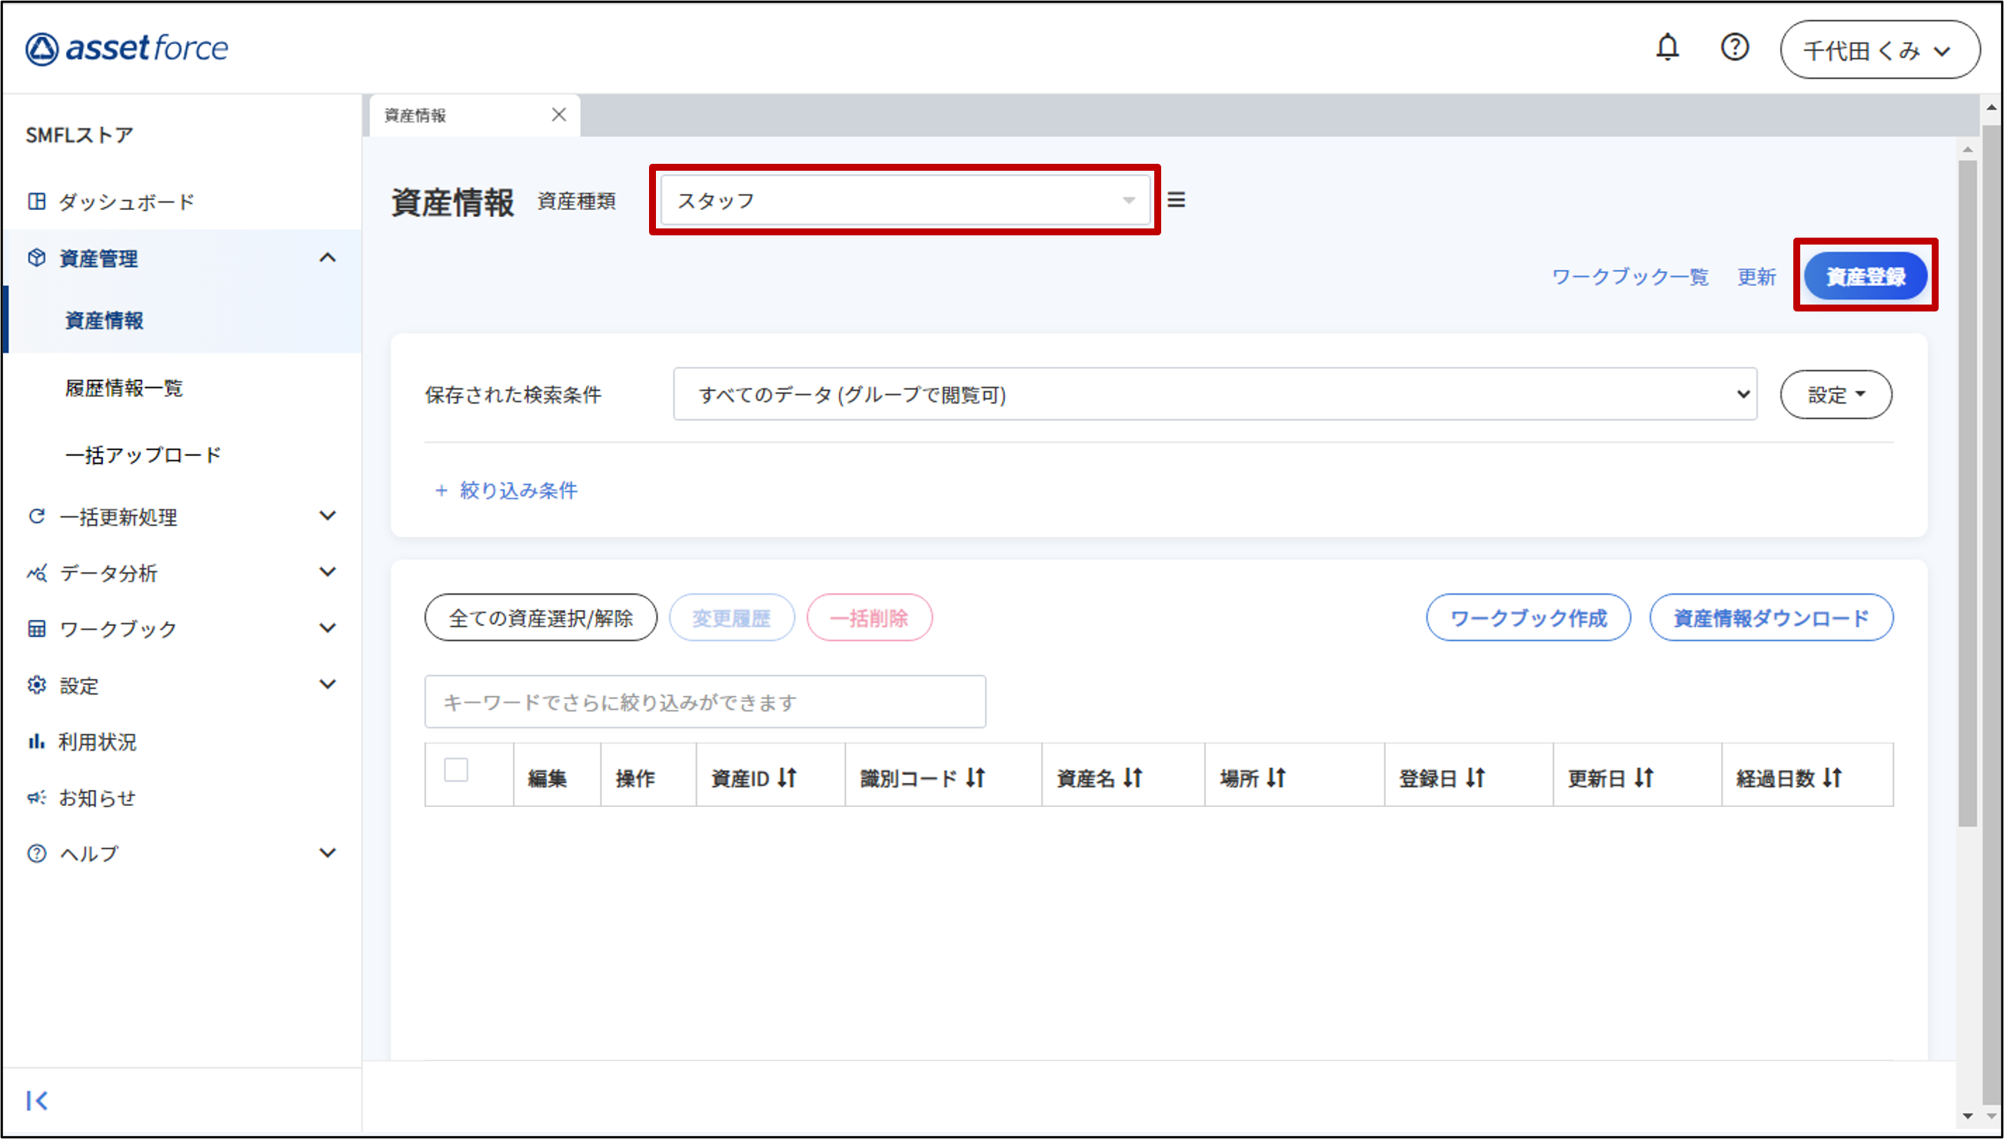Open the 保存された検索条件 select box
2004x1139 pixels.
[1214, 395]
